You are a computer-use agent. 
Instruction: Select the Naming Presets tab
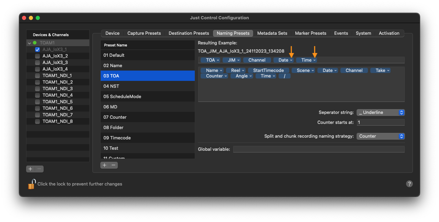pyautogui.click(x=233, y=33)
